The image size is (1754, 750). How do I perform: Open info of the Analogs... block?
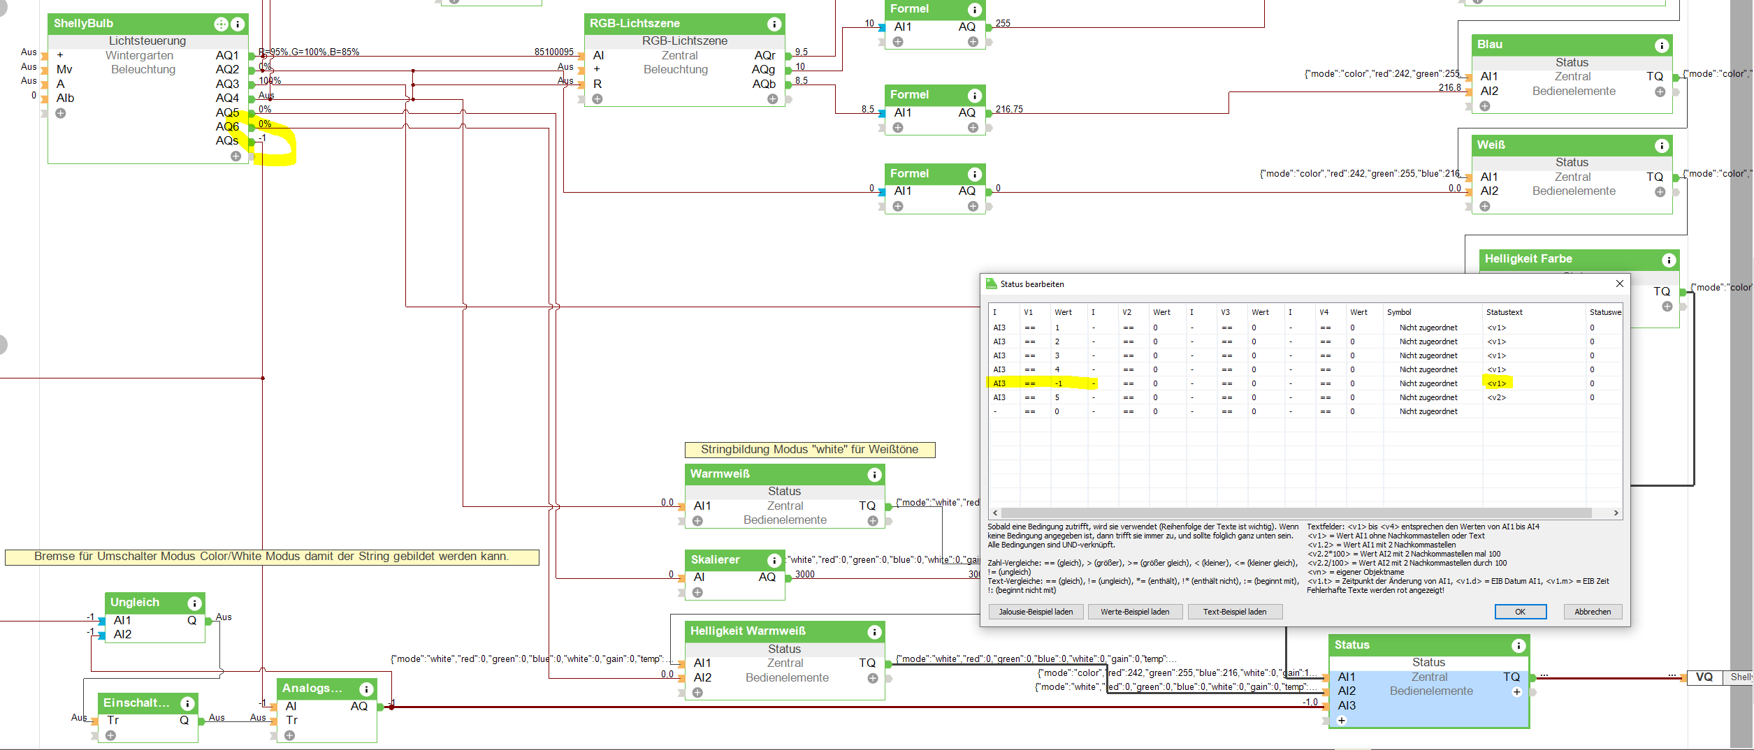[x=365, y=689]
